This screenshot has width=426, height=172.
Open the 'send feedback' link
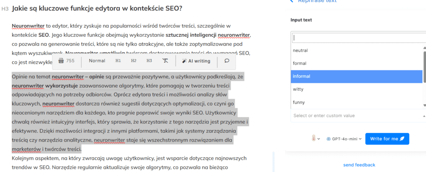[359, 165]
